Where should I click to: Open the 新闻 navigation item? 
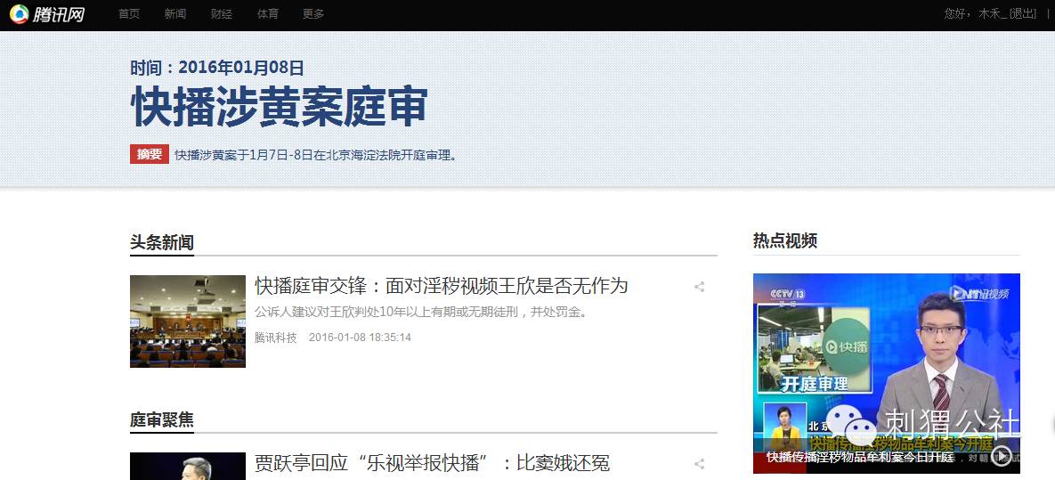(x=174, y=14)
